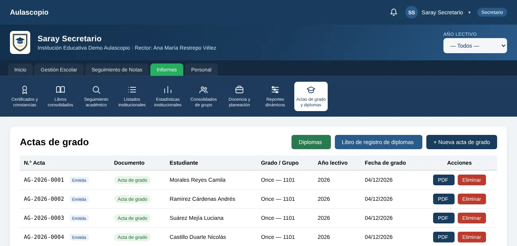
Task: Click Acta de grado tag for Morales
Action: [132, 180]
